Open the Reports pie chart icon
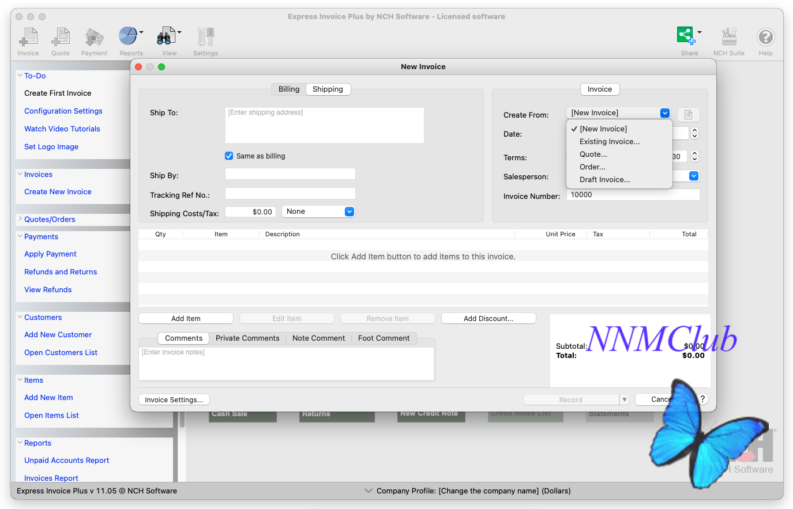Screen dimensions: 793x509 tap(128, 37)
